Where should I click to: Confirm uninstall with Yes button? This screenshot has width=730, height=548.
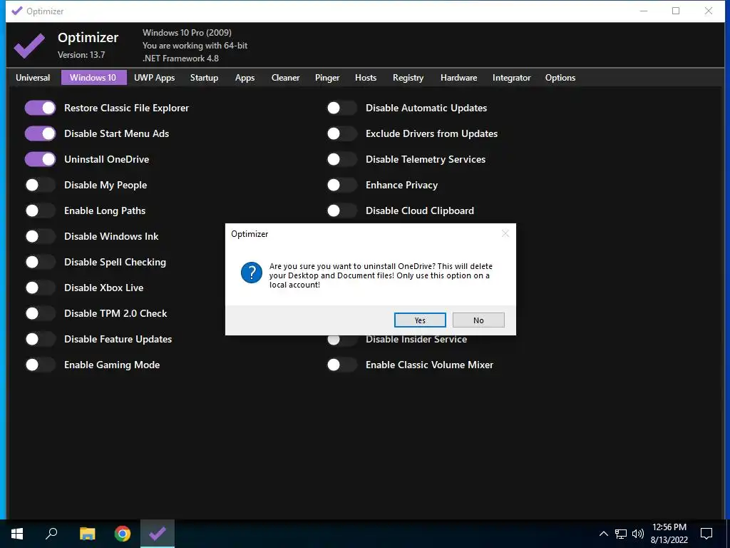coord(420,320)
